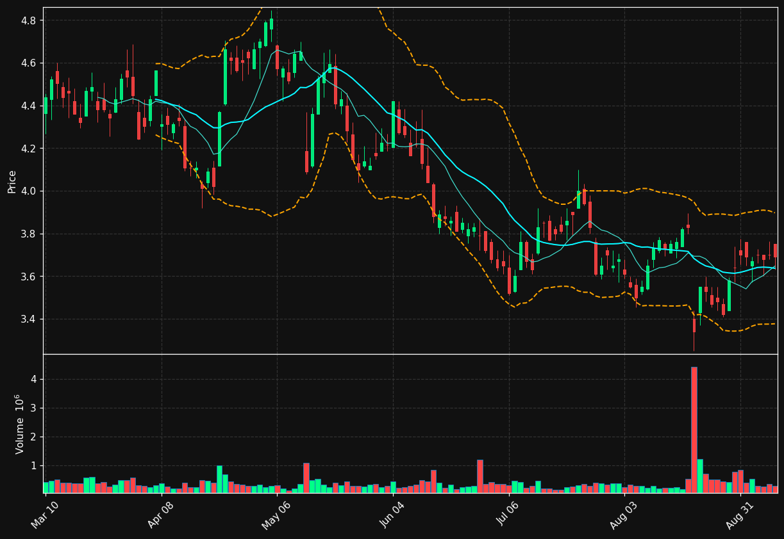784x539 pixels.
Task: Click the tallest red volume bar
Action: click(x=694, y=430)
